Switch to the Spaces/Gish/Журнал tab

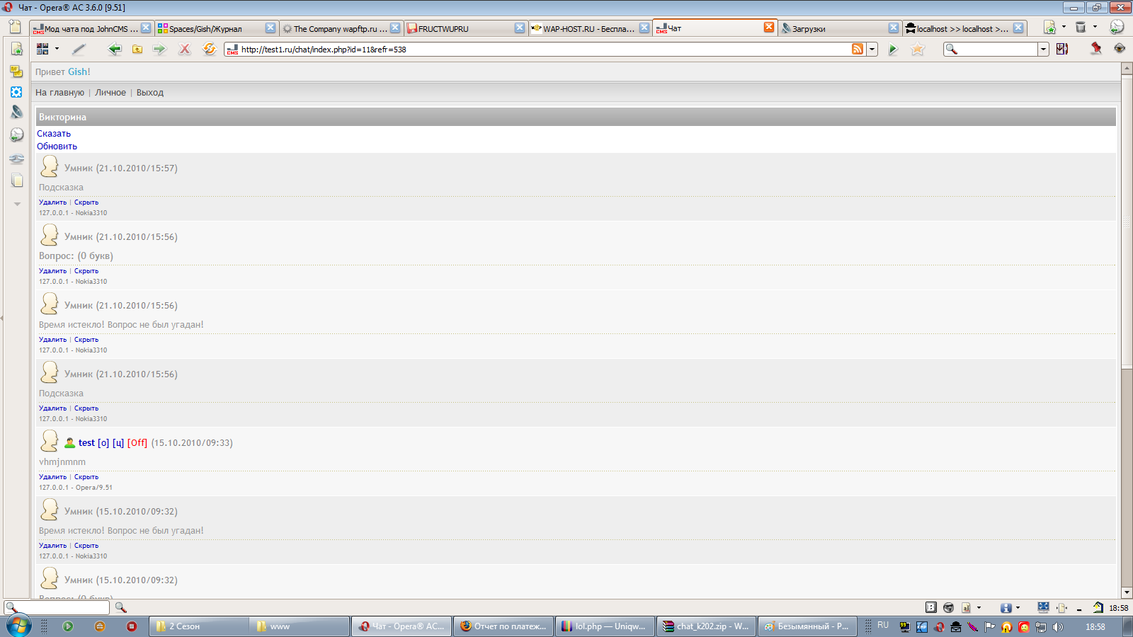click(x=216, y=28)
